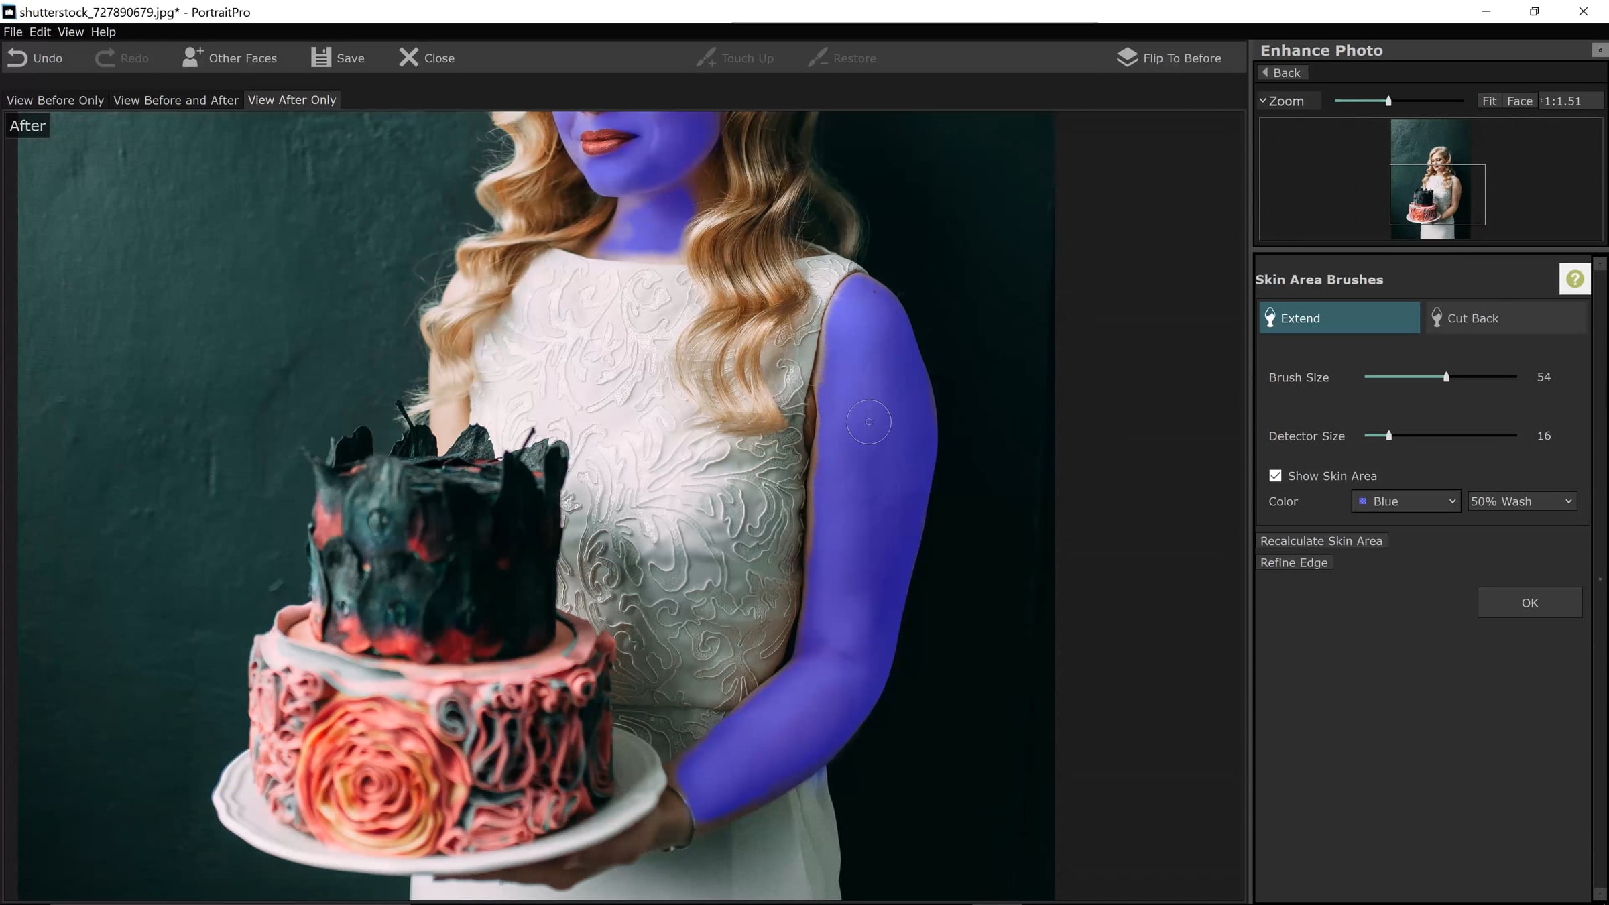Screen dimensions: 1609x905
Task: Click the Brush Size slider handle
Action: click(x=1446, y=377)
